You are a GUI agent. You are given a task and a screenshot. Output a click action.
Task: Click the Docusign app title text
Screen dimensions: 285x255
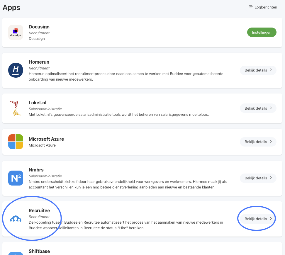[x=39, y=27]
